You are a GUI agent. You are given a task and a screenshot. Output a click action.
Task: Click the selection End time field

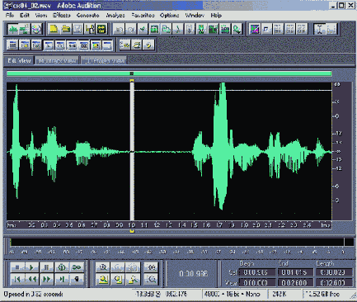[x=295, y=272]
